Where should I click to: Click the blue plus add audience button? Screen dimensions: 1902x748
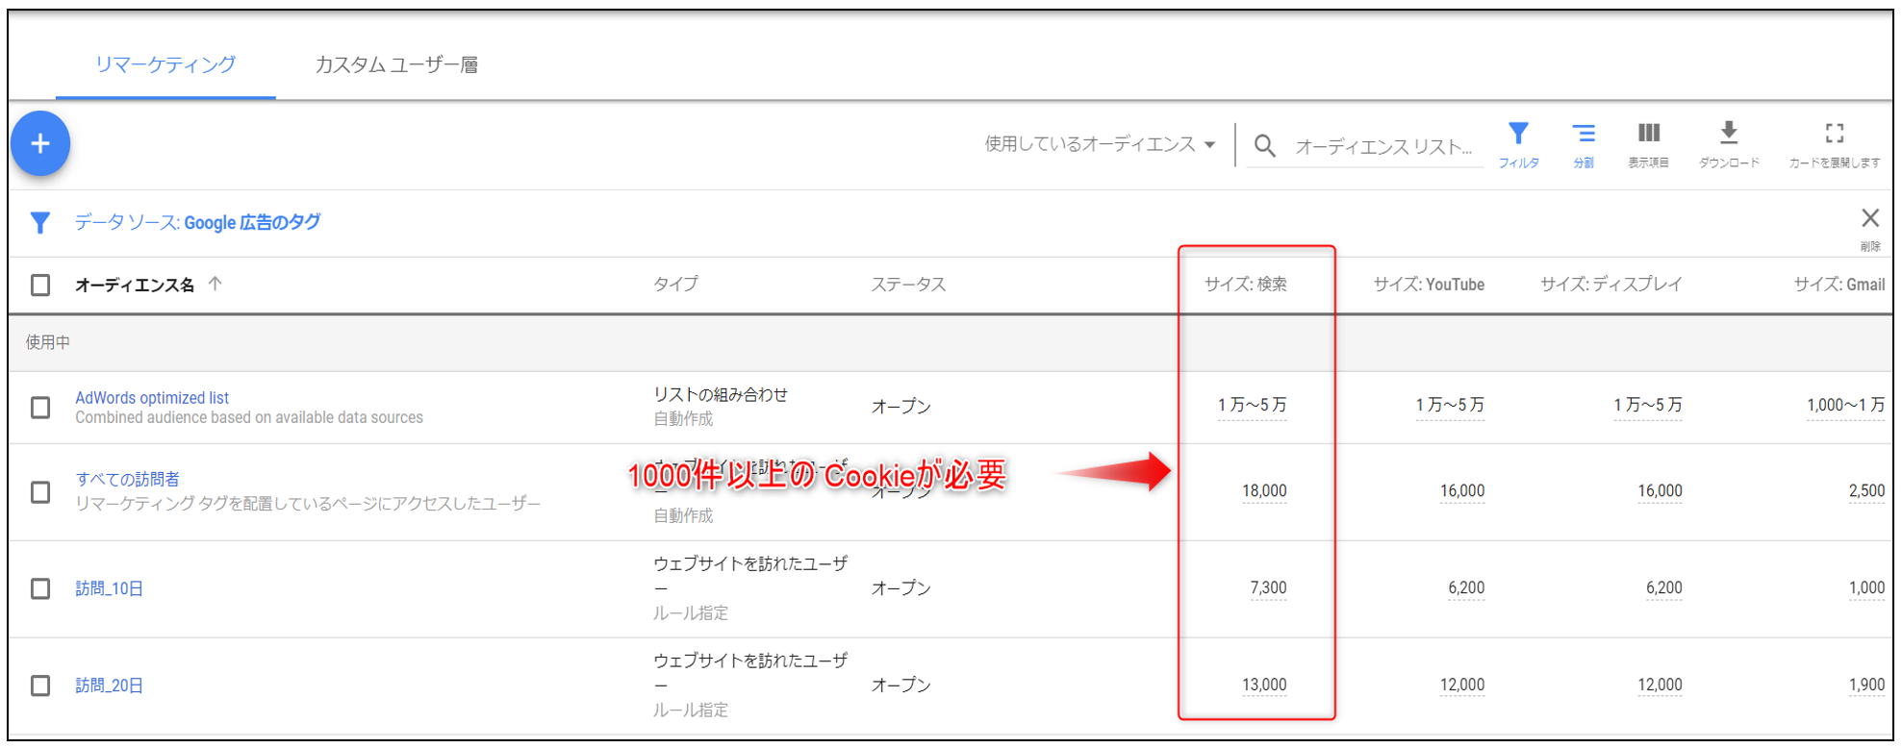[x=40, y=144]
